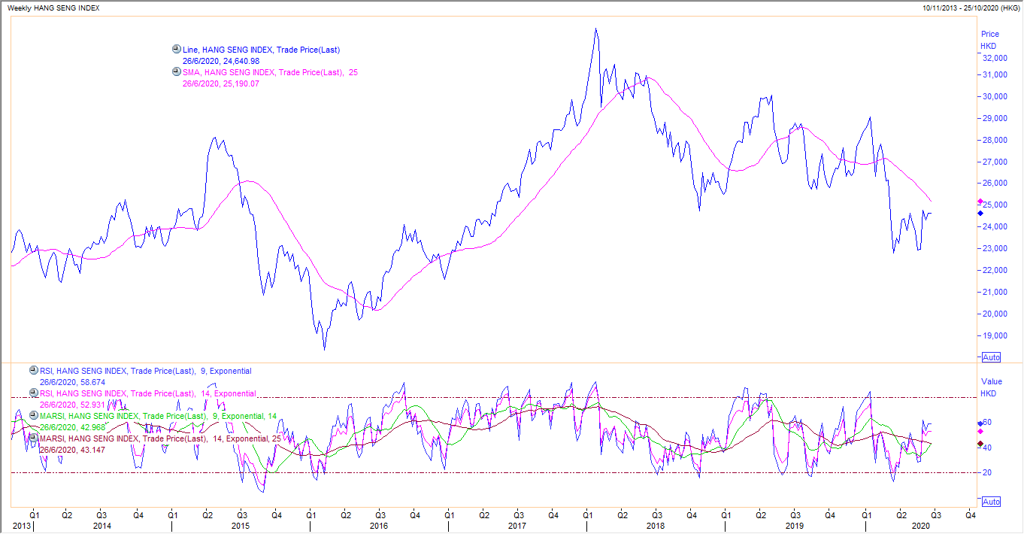The height and width of the screenshot is (534, 1024).
Task: Click the RSI 14 Exponential legend label
Action: pos(147,393)
